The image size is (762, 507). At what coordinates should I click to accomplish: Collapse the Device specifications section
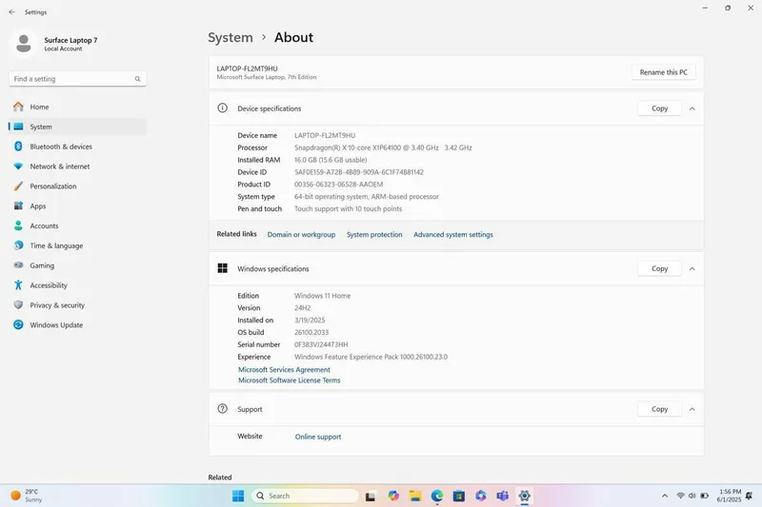pos(692,108)
